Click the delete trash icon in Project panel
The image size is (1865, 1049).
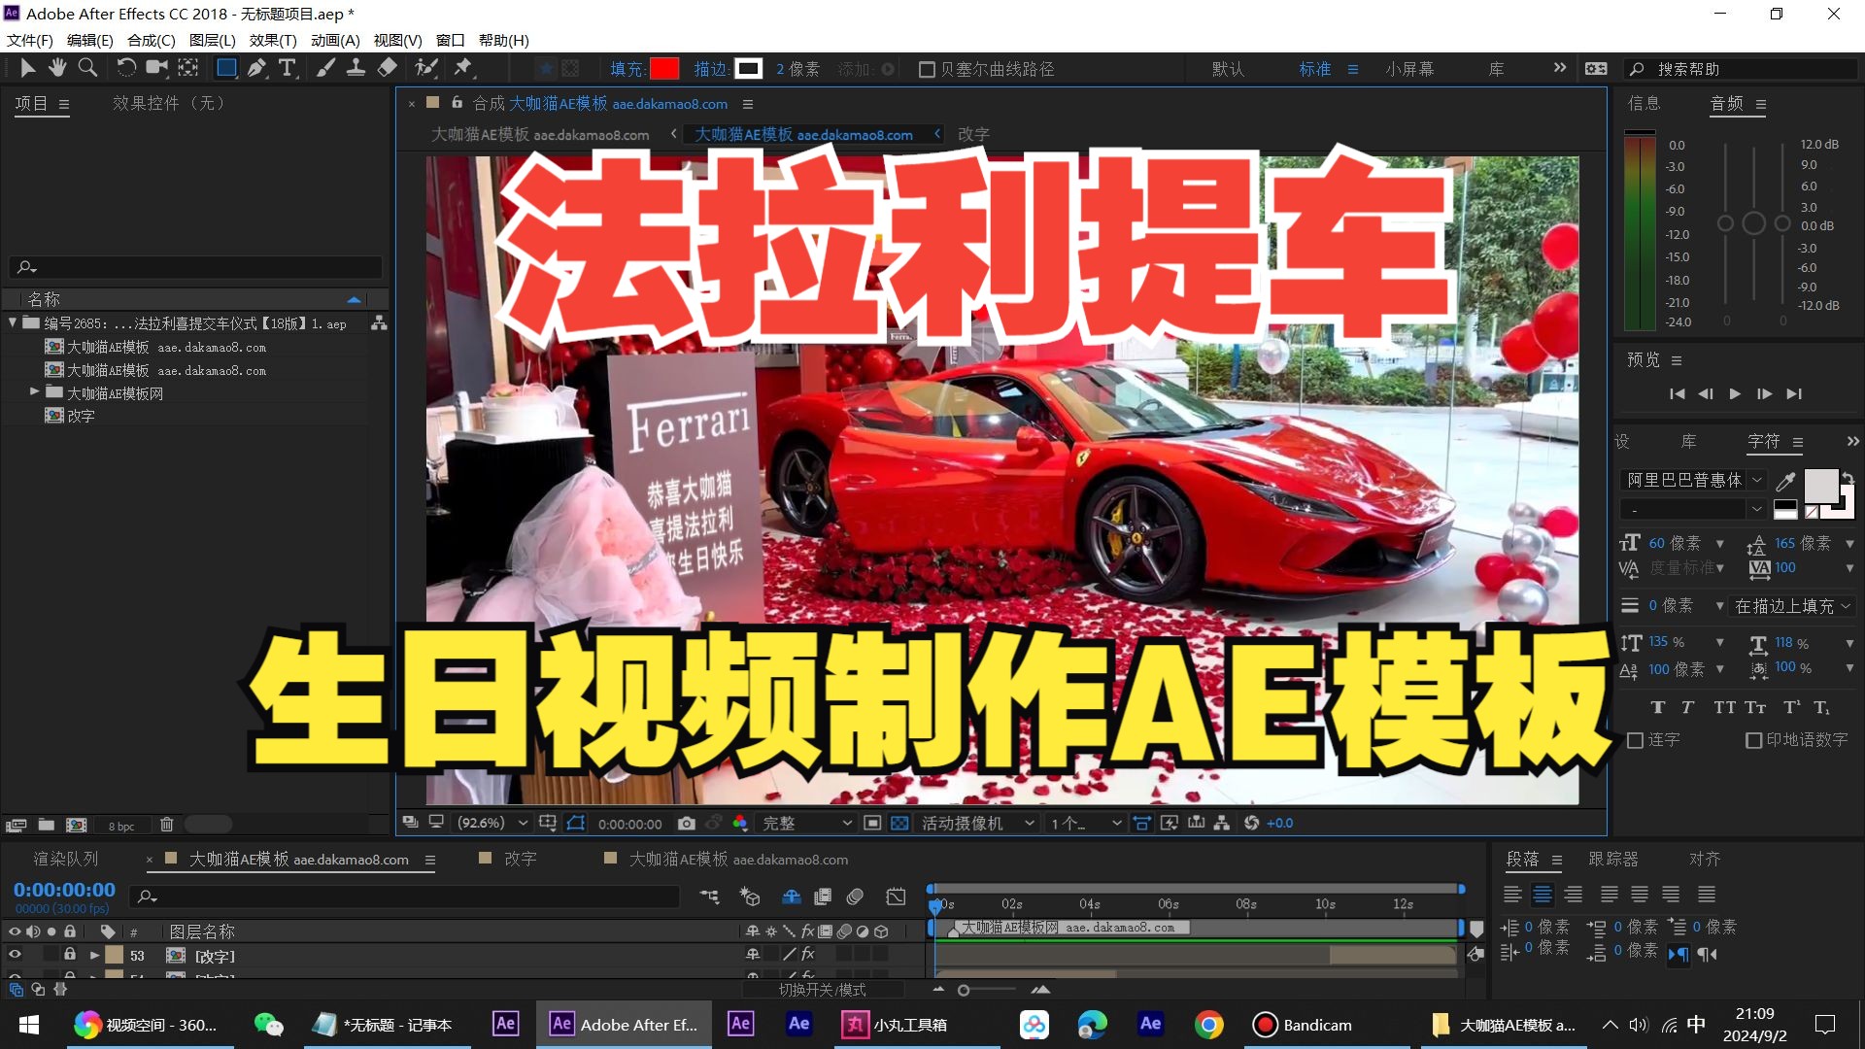click(x=166, y=825)
